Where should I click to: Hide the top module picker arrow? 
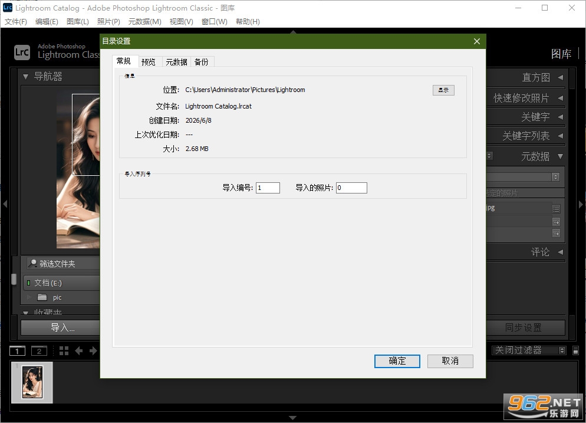click(x=293, y=32)
